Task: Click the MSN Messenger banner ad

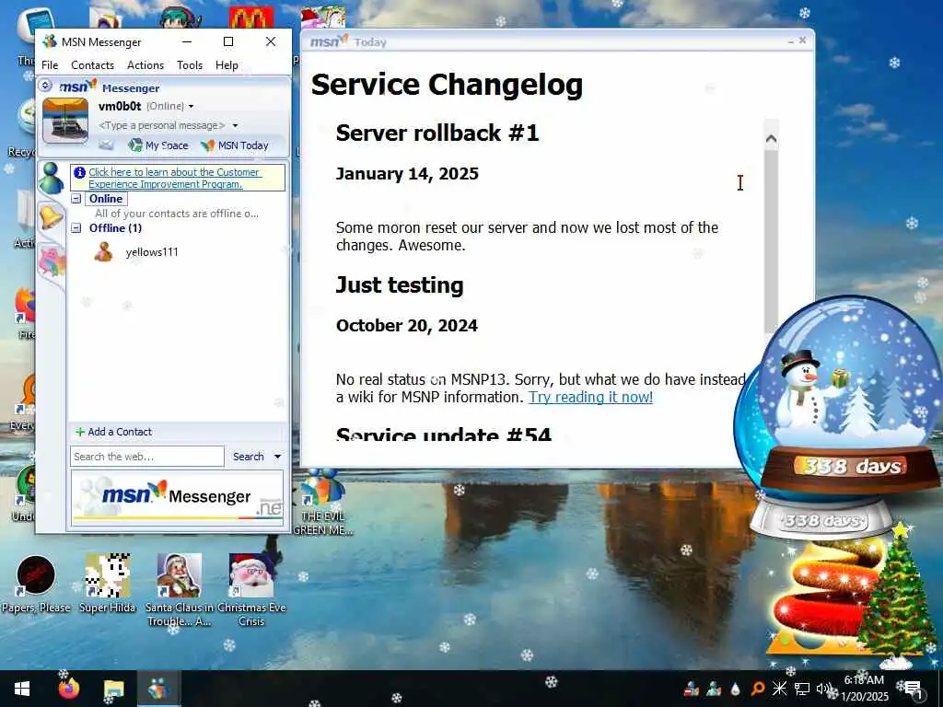Action: 178,498
